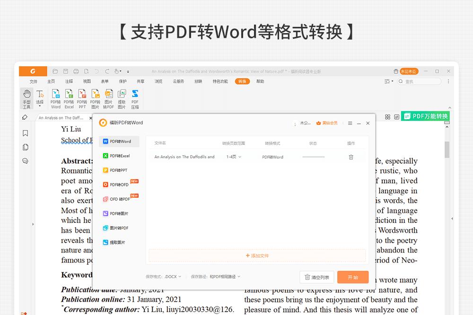This screenshot has width=473, height=315.
Task: Launch 图片转PDF in the ribbon
Action: pos(109,99)
